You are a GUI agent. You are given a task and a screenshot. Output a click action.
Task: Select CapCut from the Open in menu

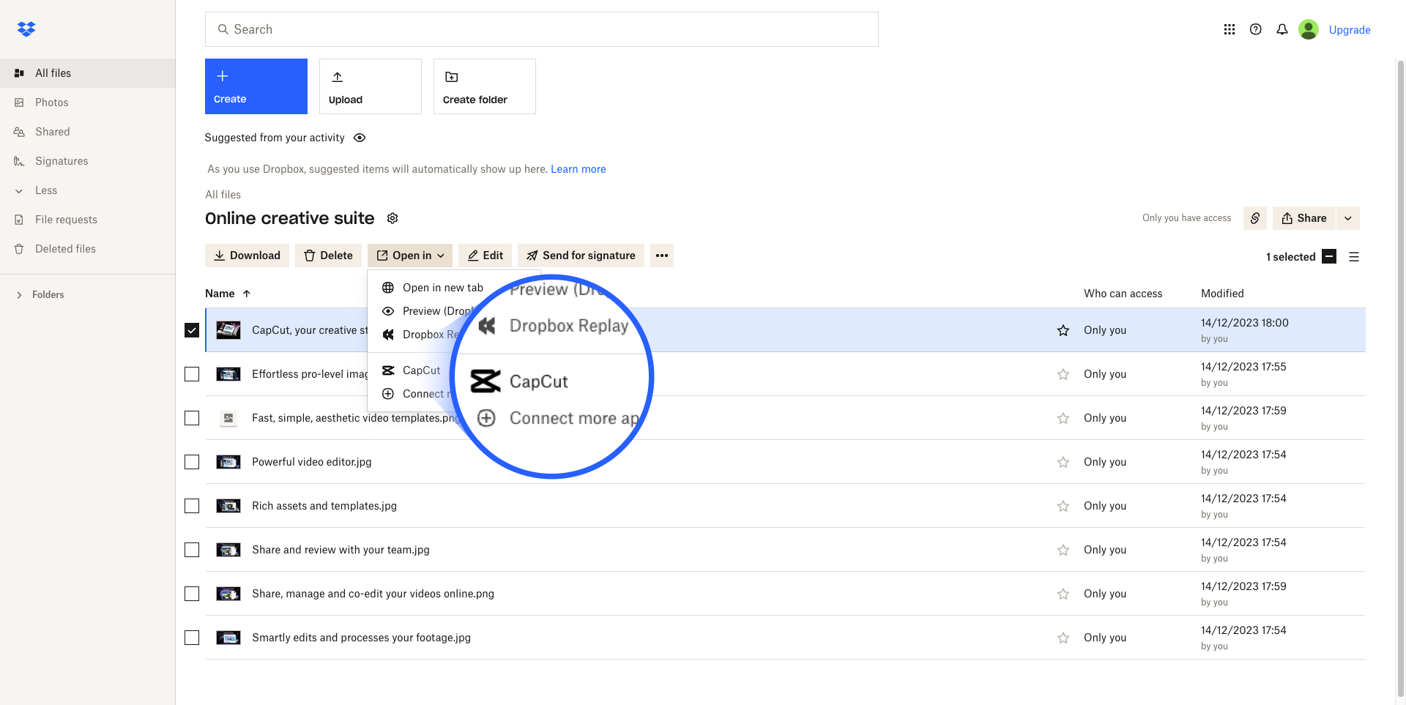(x=421, y=370)
